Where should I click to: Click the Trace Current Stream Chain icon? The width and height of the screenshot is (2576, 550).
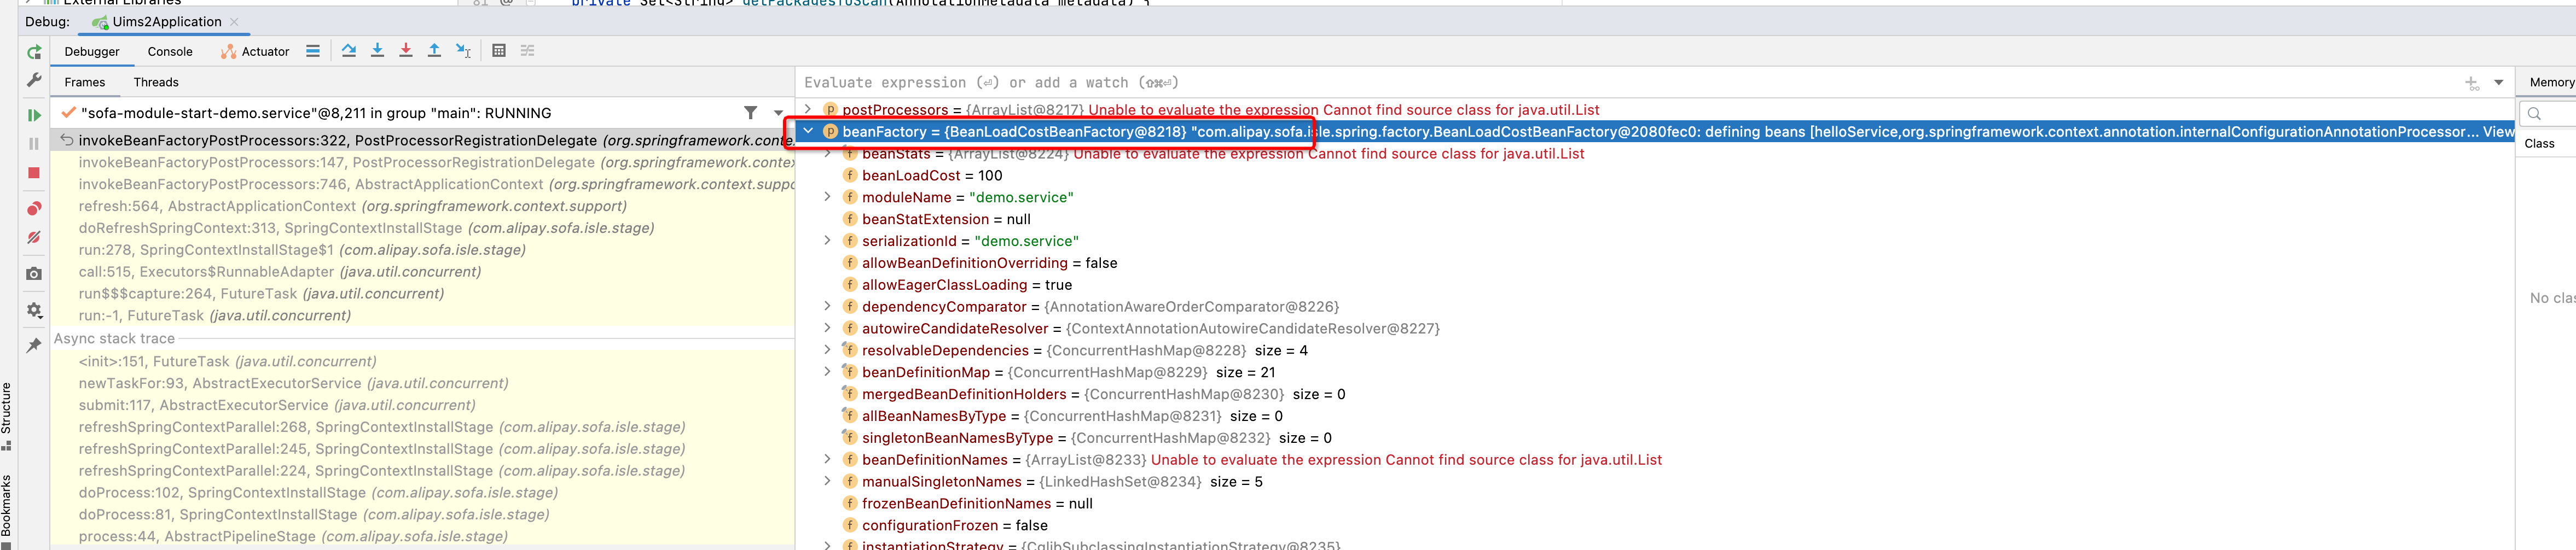coord(528,51)
